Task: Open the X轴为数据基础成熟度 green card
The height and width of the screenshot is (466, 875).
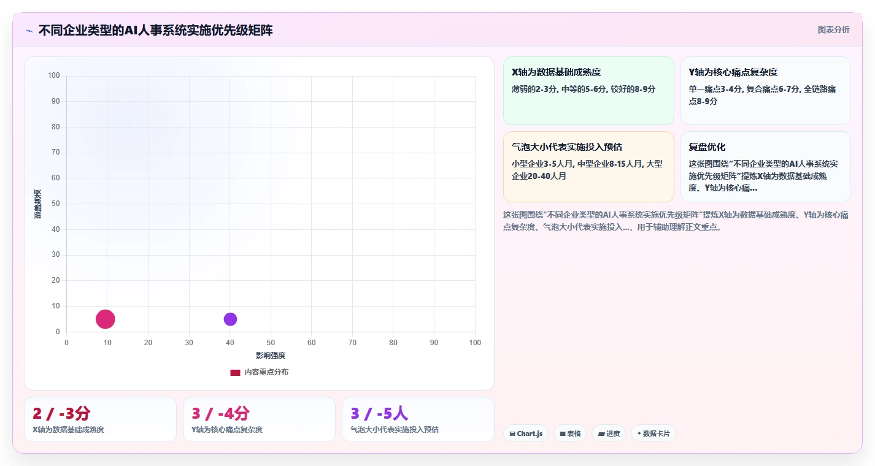Action: click(588, 91)
